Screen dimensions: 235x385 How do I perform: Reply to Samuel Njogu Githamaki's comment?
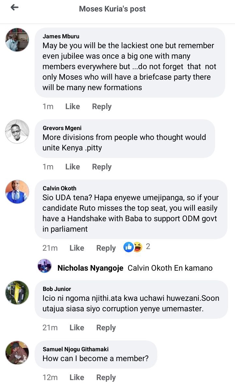(106, 377)
